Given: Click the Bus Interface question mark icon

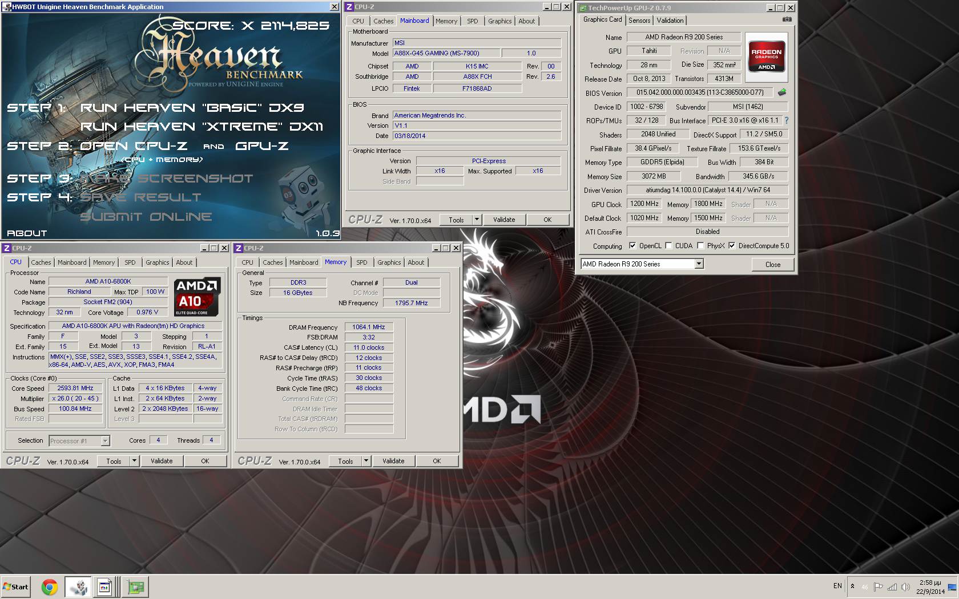Looking at the screenshot, I should pyautogui.click(x=787, y=120).
